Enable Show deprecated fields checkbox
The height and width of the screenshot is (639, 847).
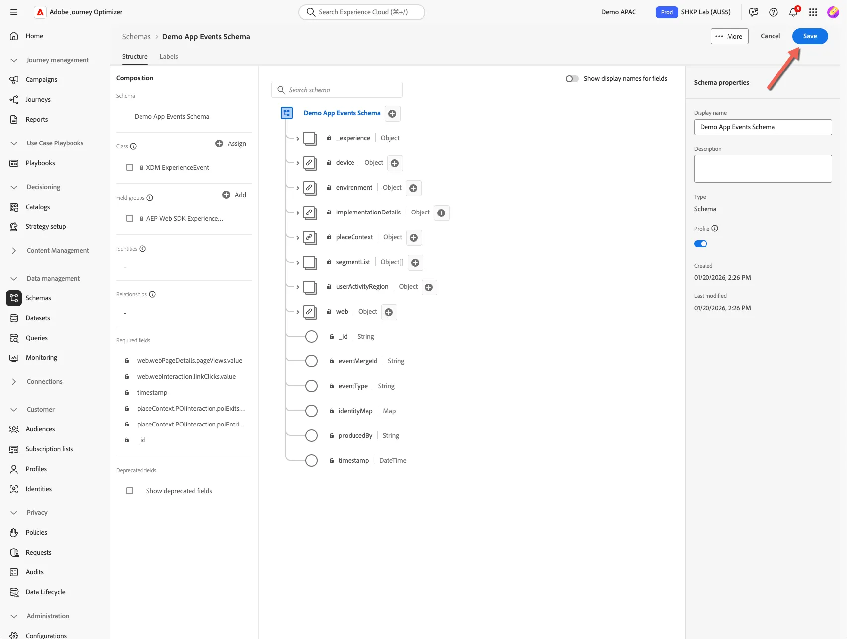(130, 491)
